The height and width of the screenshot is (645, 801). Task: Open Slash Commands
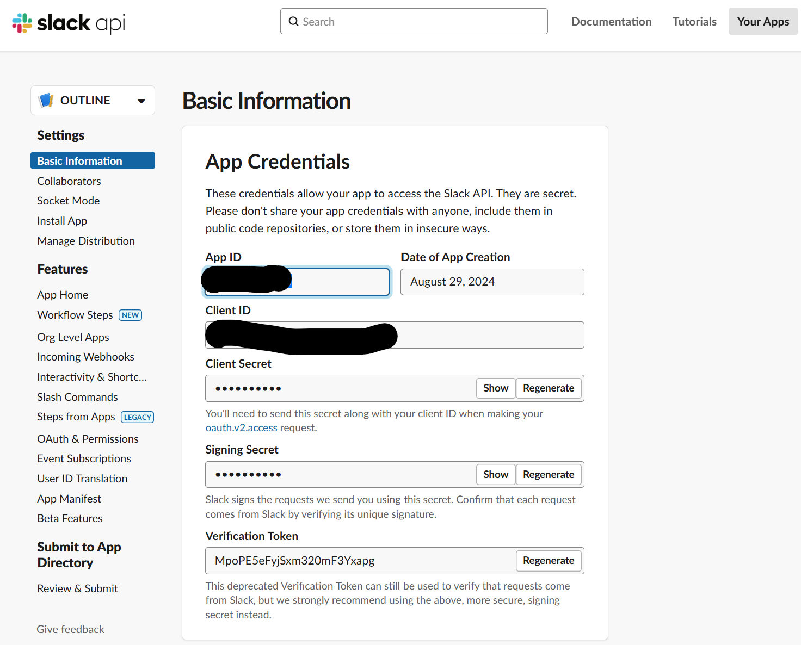tap(77, 397)
